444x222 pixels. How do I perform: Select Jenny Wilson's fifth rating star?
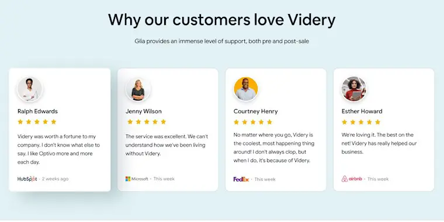(x=164, y=122)
